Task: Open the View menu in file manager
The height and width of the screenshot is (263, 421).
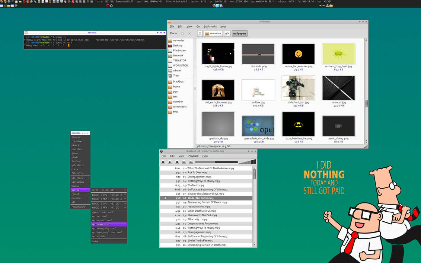Action: [x=189, y=26]
